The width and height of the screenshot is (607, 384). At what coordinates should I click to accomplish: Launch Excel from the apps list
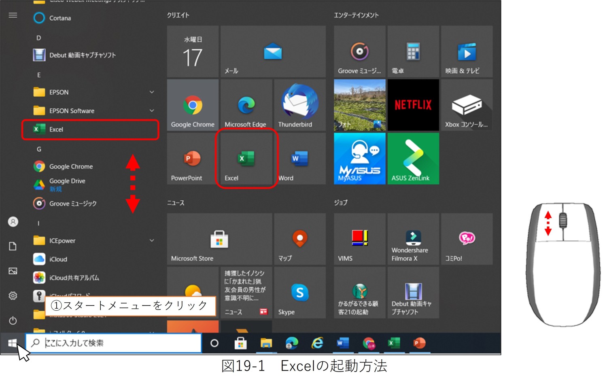coord(90,129)
